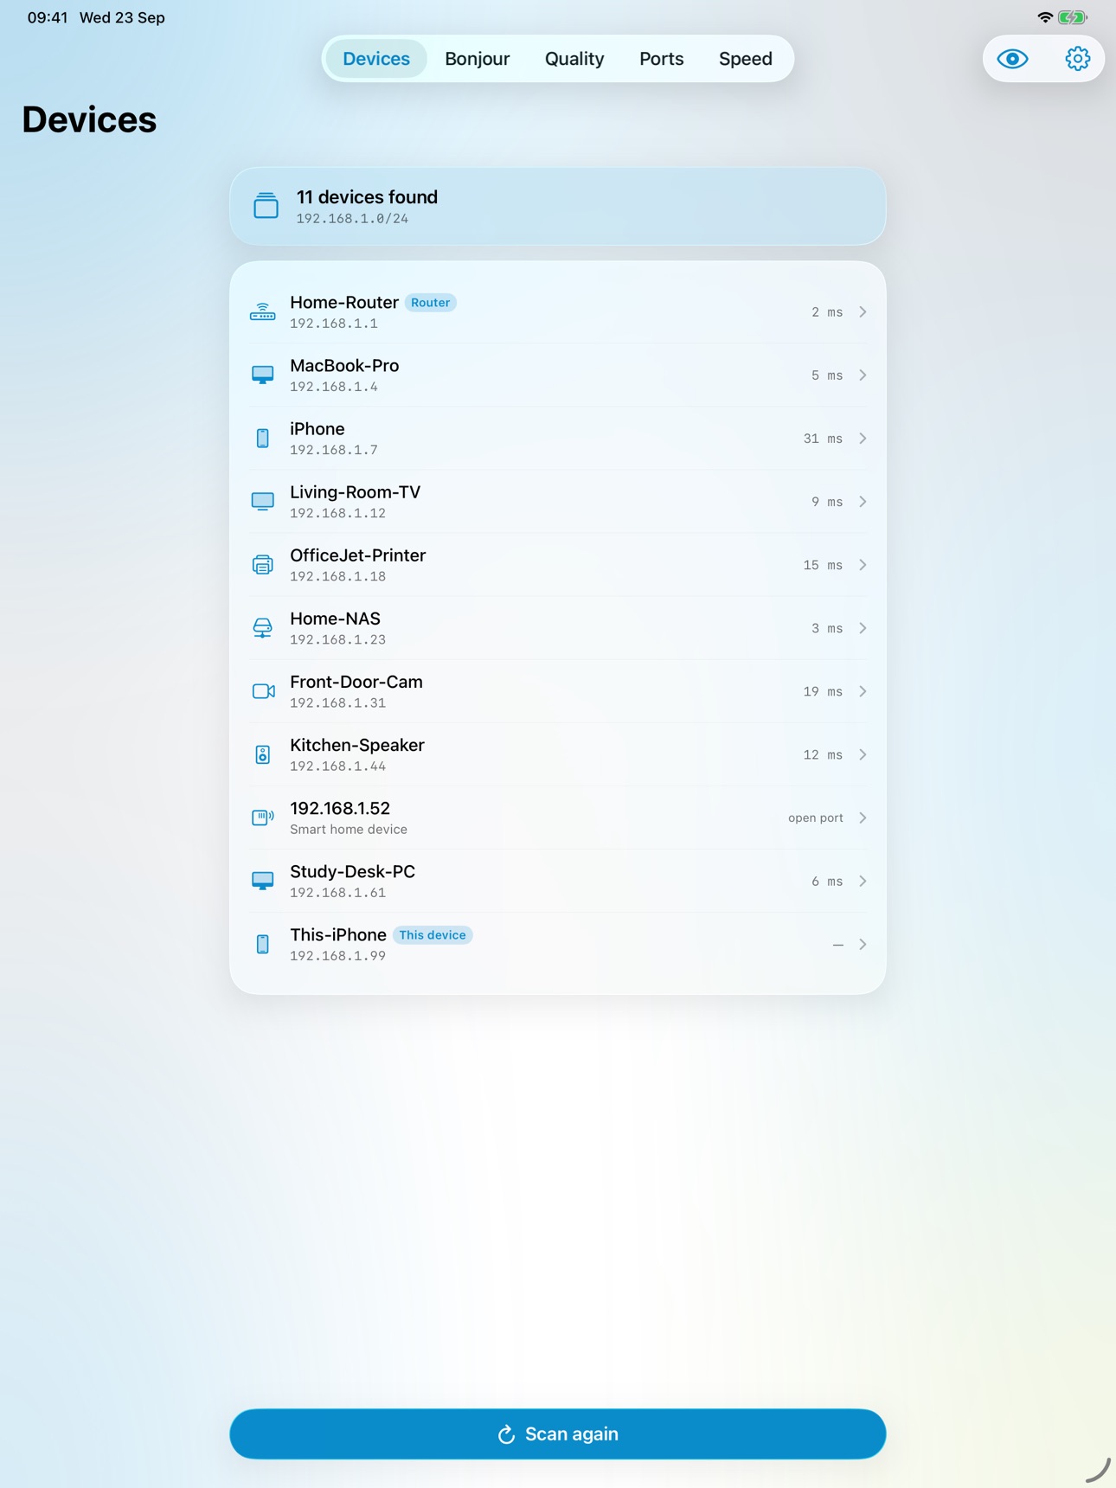Viewport: 1116px width, 1488px height.
Task: Click the phone icon beside This-iPhone
Action: click(x=262, y=945)
